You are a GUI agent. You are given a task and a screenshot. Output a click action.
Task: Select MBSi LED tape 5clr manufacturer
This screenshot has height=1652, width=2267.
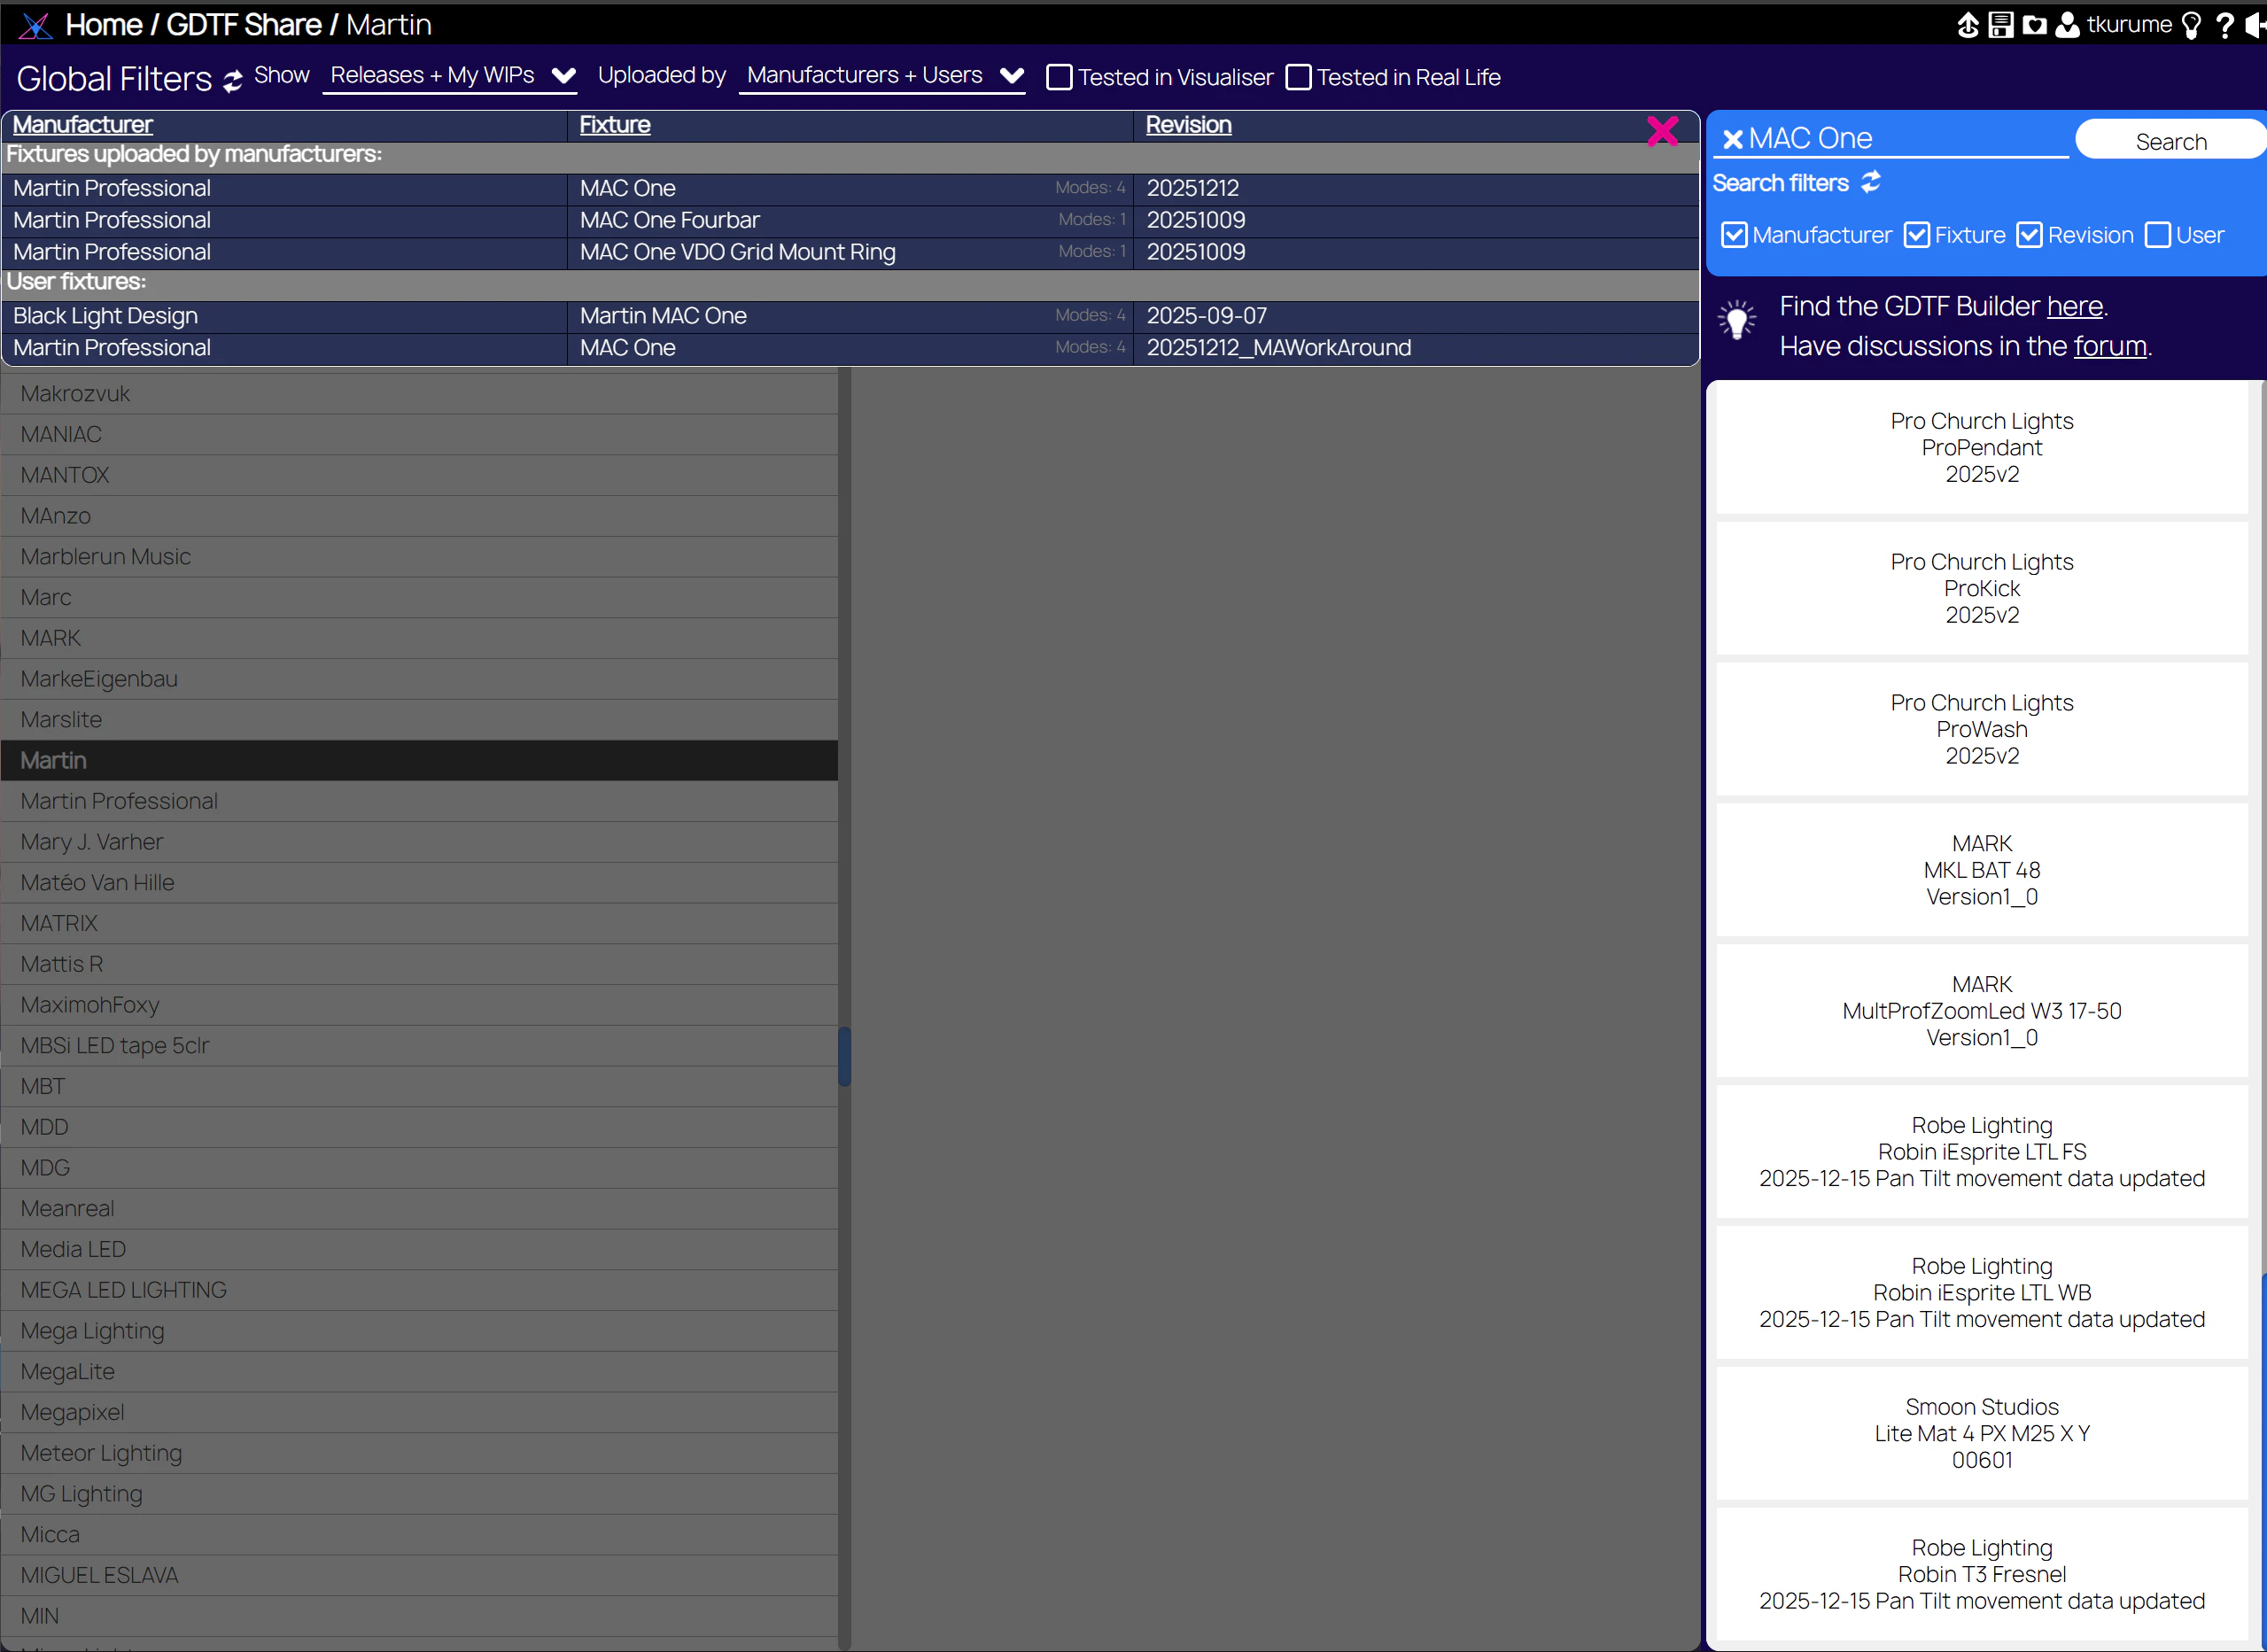(419, 1045)
